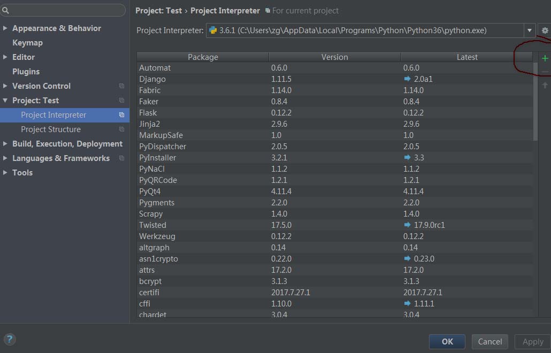Expand the Tools section
Image resolution: width=551 pixels, height=353 pixels.
tap(5, 172)
